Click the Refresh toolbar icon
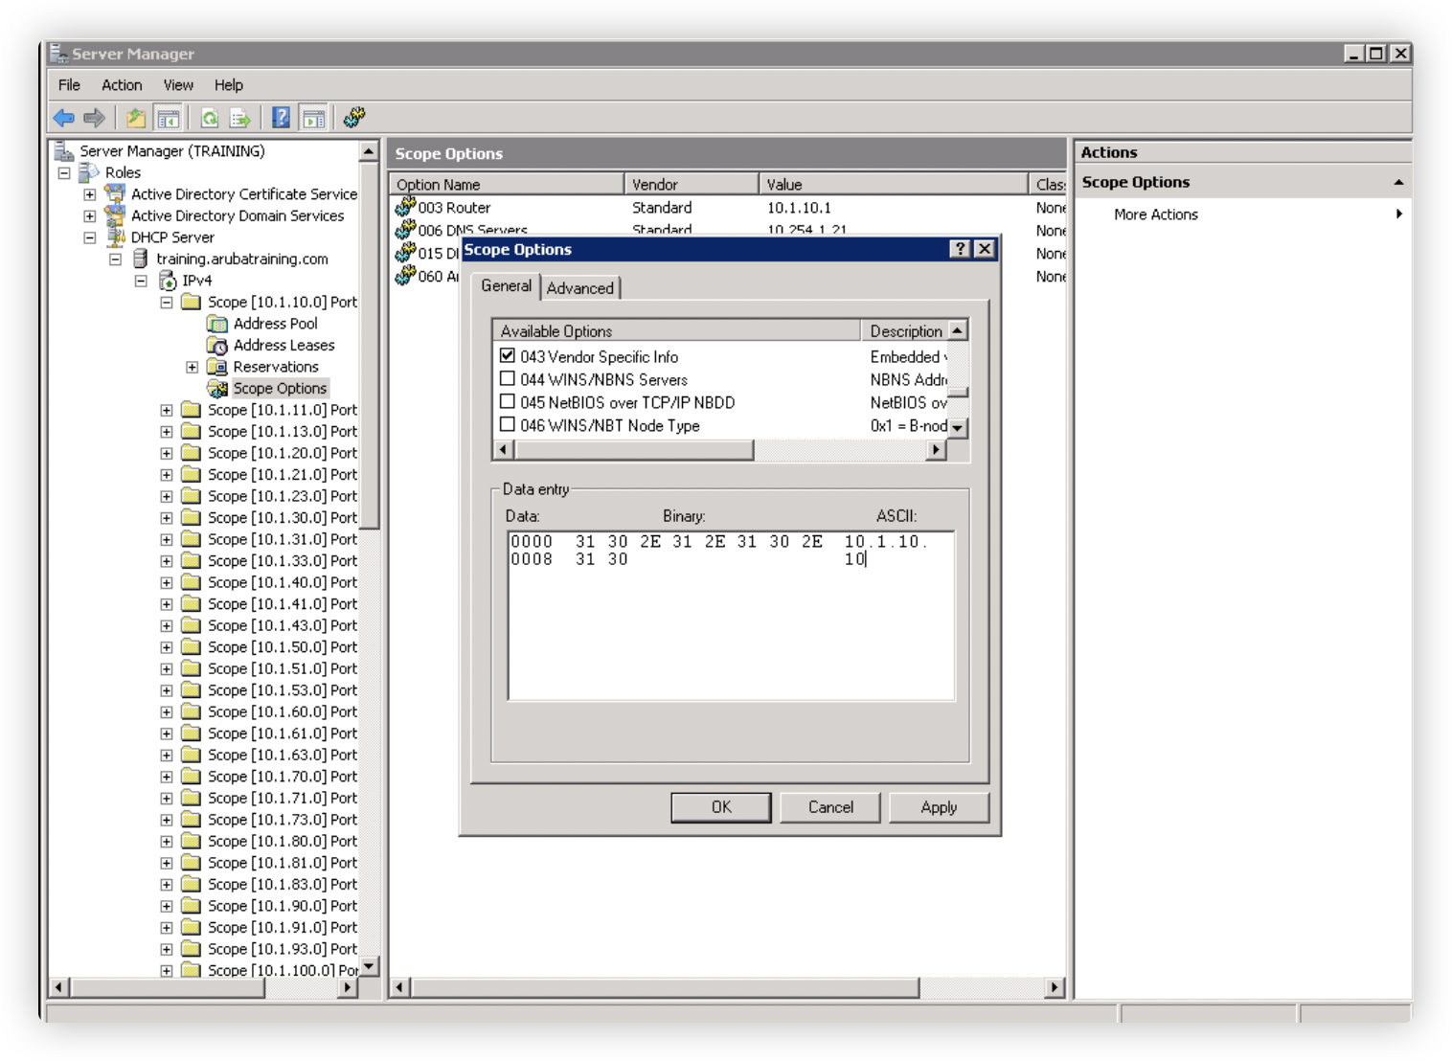This screenshot has width=1452, height=1061. coord(209,118)
